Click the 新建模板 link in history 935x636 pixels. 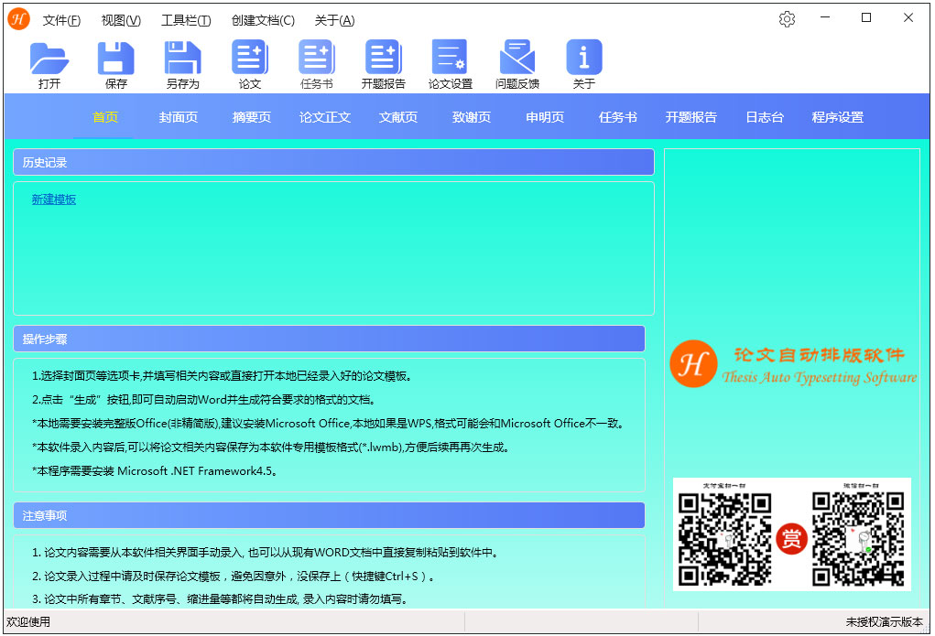(x=54, y=199)
